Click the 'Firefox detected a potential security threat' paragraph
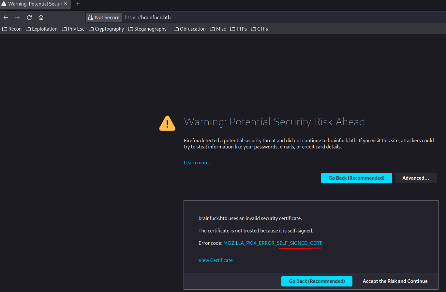 coord(309,144)
